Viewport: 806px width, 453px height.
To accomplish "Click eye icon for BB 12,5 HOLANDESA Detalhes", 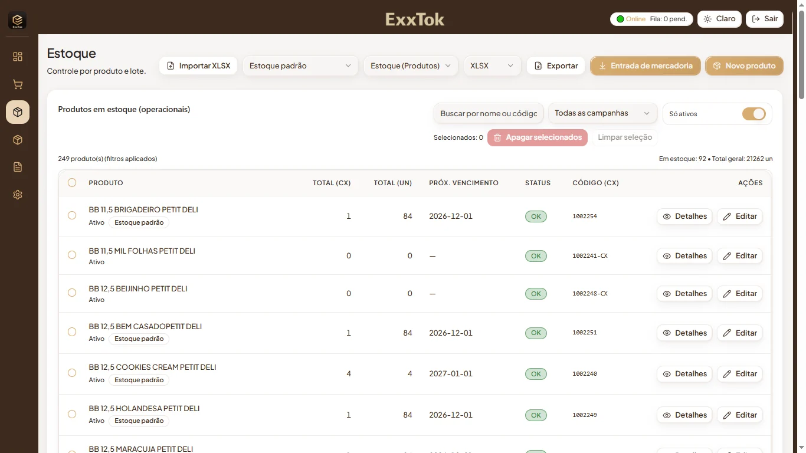I will pyautogui.click(x=667, y=415).
